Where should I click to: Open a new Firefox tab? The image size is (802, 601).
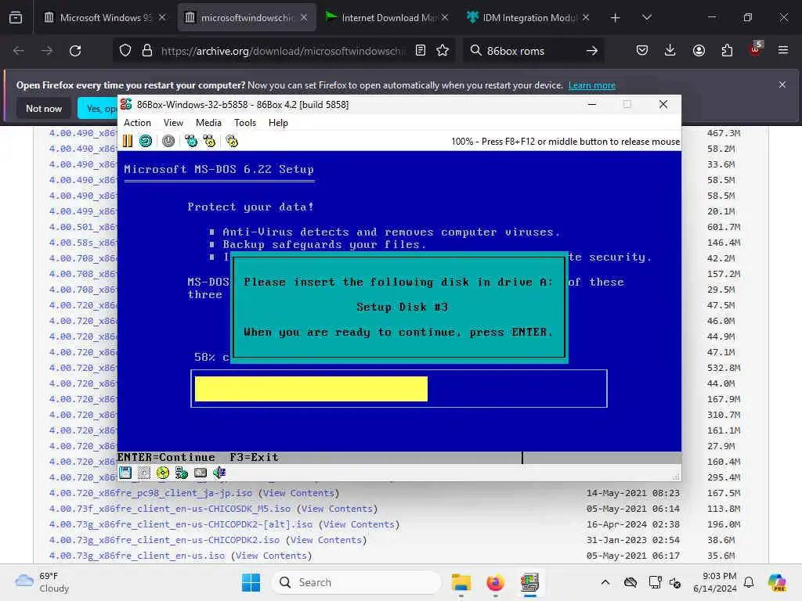(616, 18)
